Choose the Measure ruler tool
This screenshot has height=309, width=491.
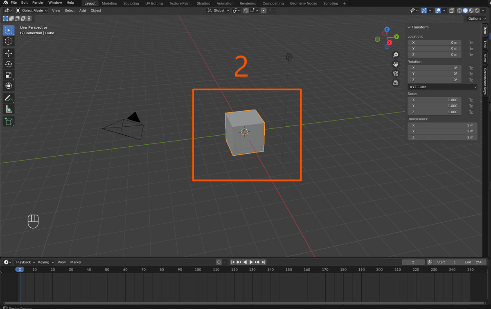(x=9, y=109)
